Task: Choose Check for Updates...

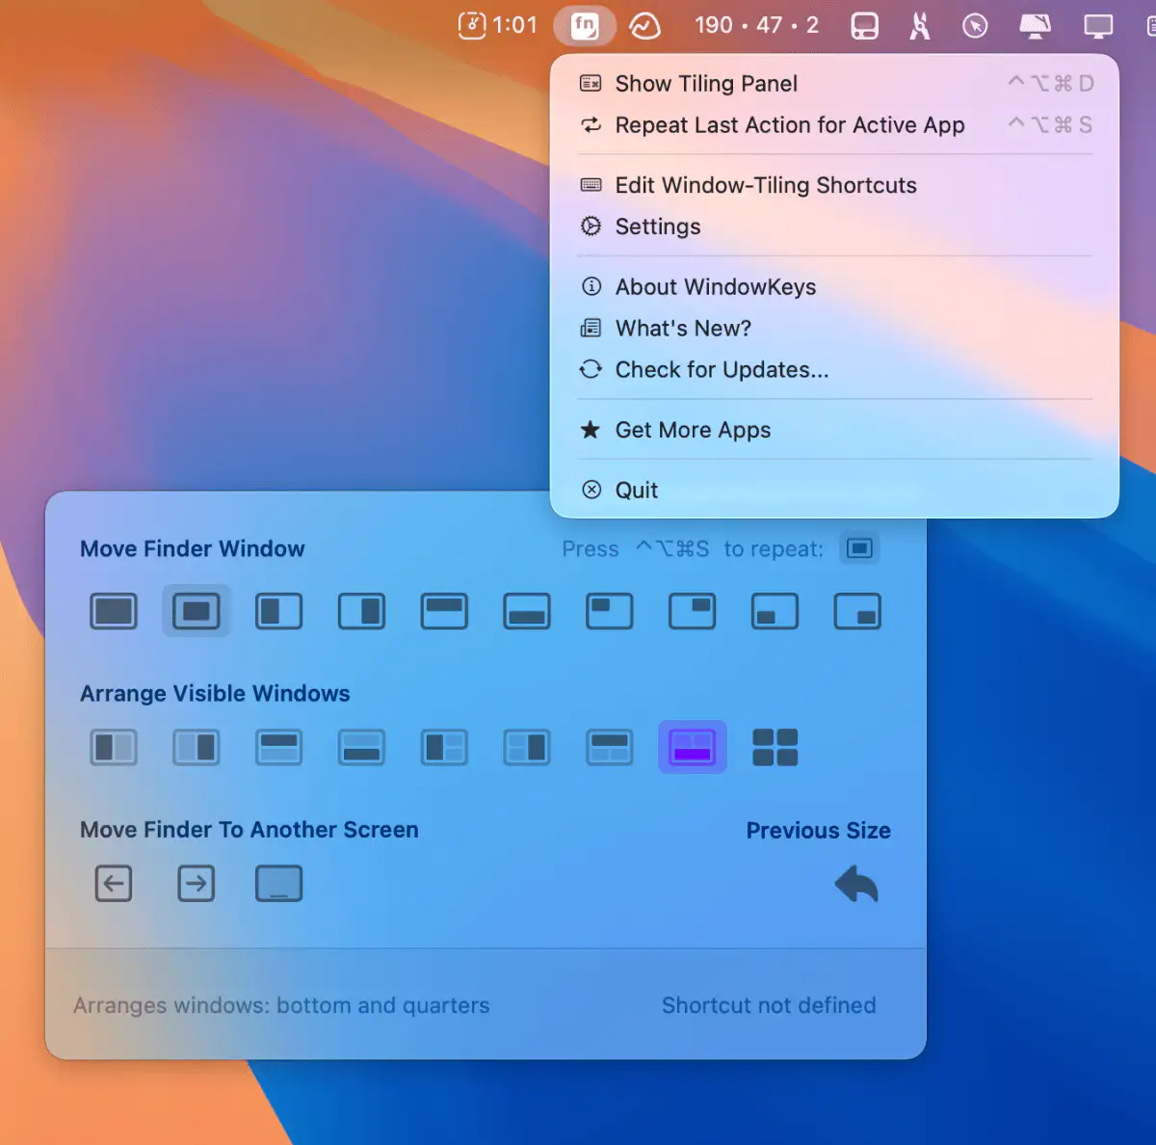Action: (835, 370)
